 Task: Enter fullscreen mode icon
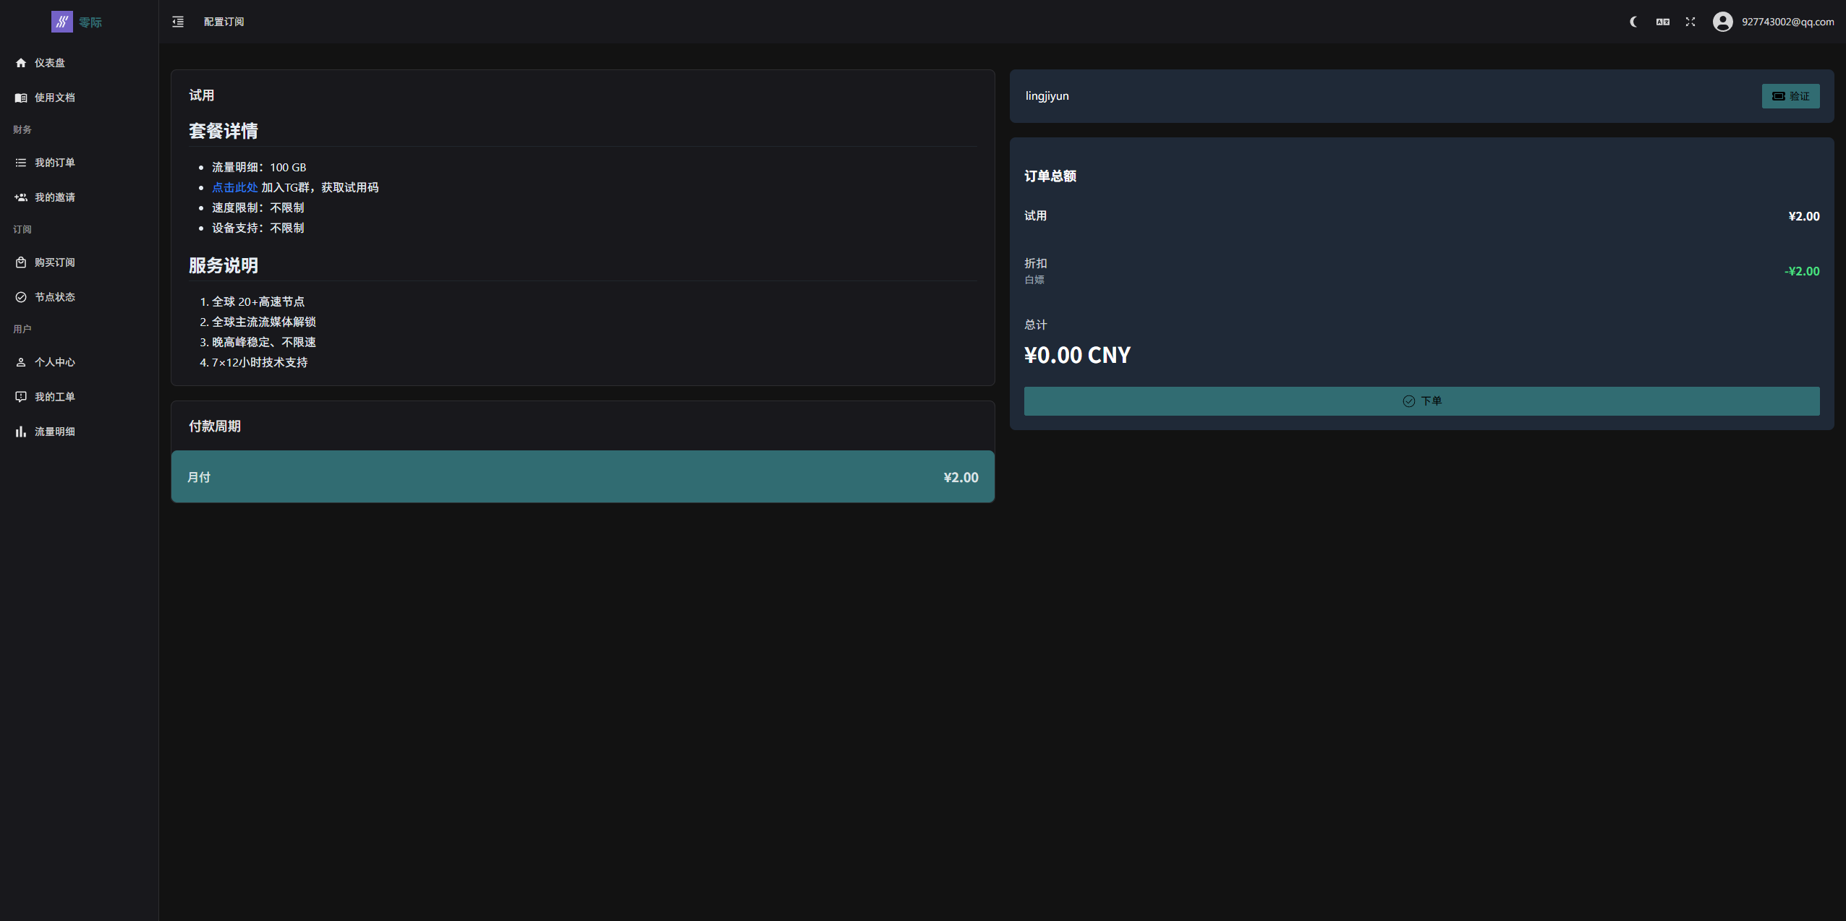coord(1690,22)
